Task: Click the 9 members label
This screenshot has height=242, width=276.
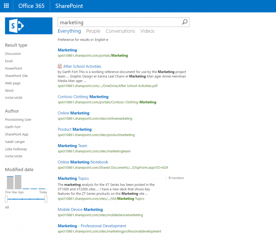Action: [x=176, y=178]
